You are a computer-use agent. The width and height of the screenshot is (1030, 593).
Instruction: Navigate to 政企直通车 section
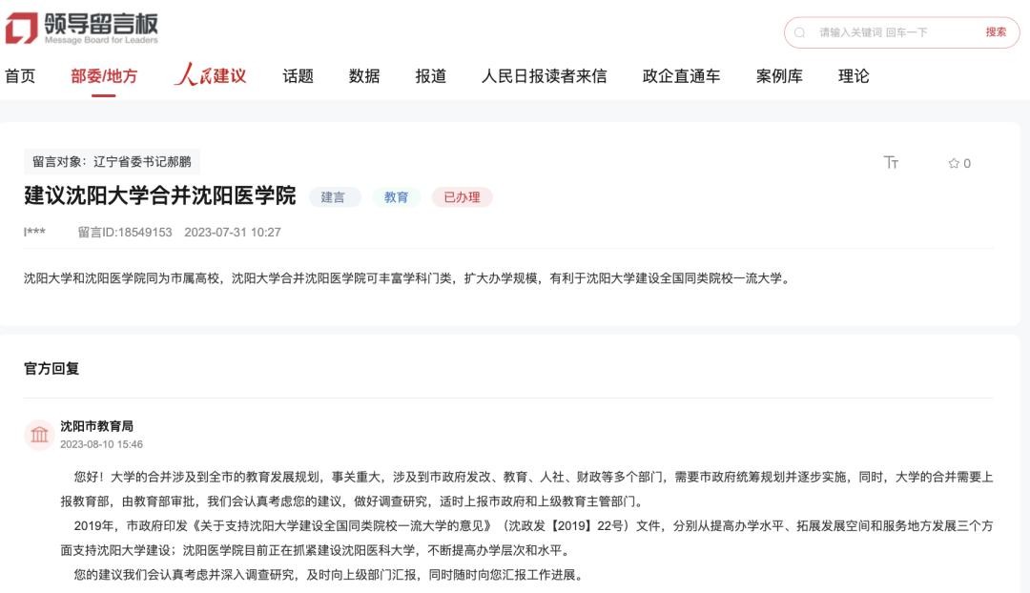(x=681, y=76)
